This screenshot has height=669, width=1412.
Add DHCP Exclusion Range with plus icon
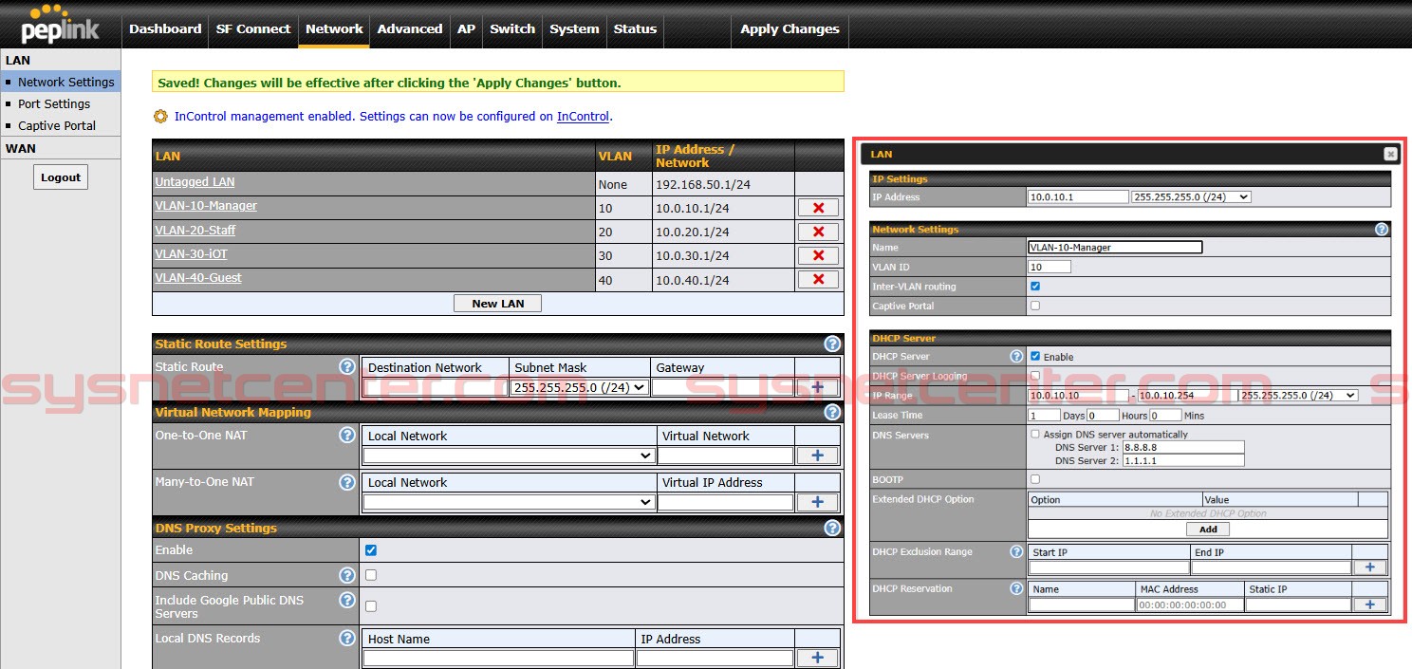(1369, 567)
